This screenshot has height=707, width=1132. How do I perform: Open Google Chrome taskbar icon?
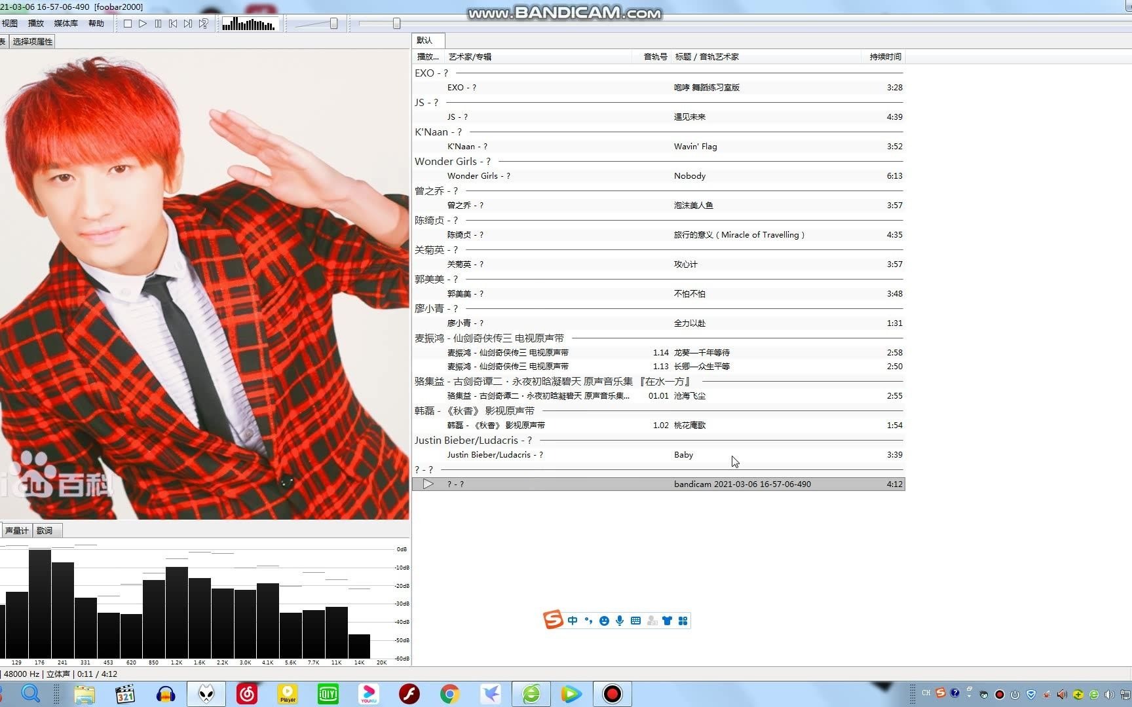pyautogui.click(x=450, y=694)
